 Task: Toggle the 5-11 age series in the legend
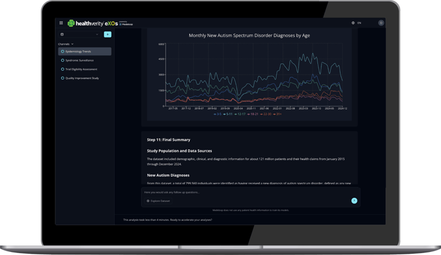(x=228, y=114)
